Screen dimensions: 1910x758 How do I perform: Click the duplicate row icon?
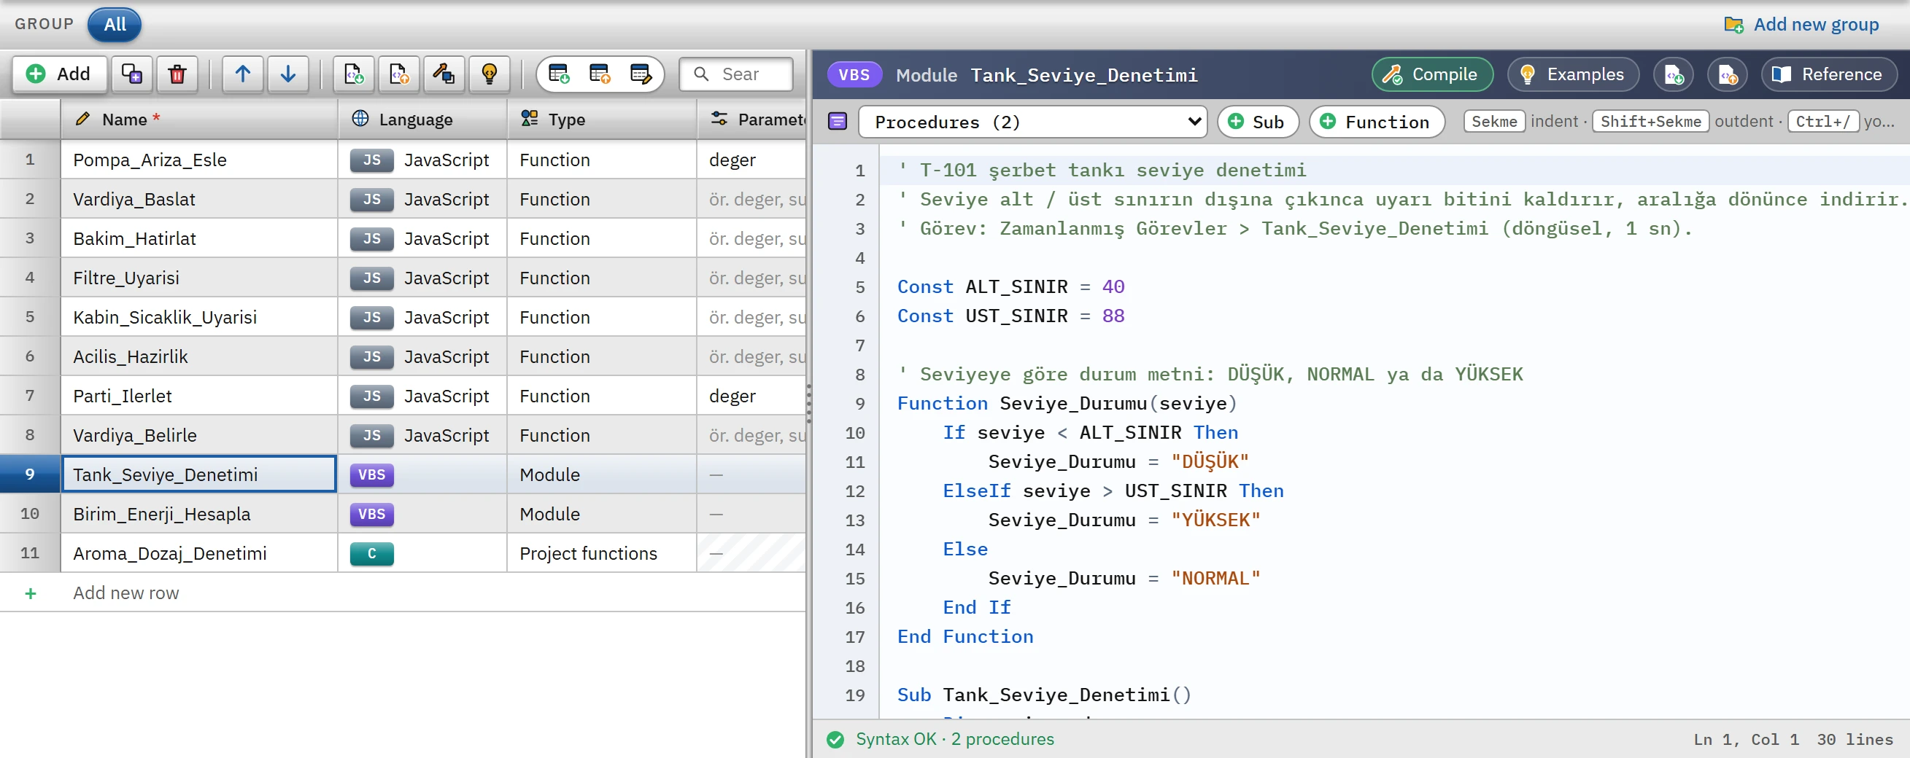(x=132, y=74)
